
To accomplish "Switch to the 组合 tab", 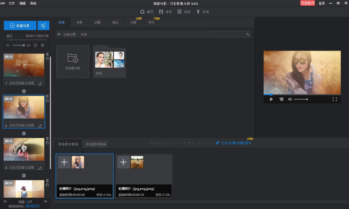I will click(115, 22).
